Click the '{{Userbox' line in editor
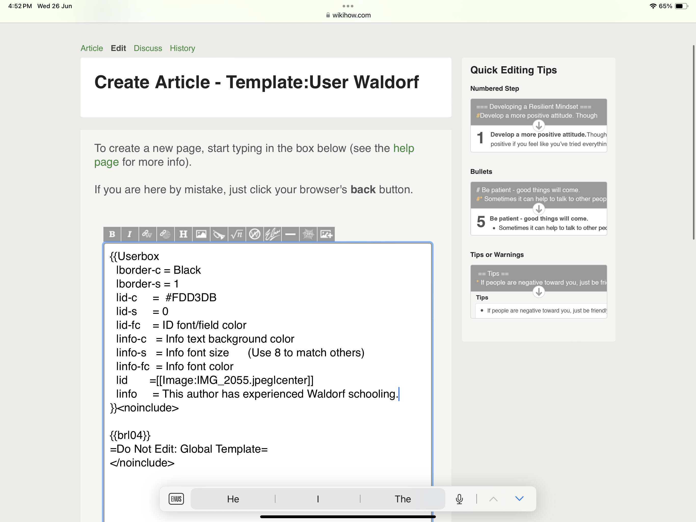Image resolution: width=696 pixels, height=522 pixels. (x=134, y=256)
